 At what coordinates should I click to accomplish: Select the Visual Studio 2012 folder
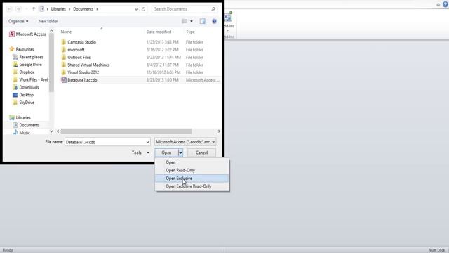coord(83,72)
